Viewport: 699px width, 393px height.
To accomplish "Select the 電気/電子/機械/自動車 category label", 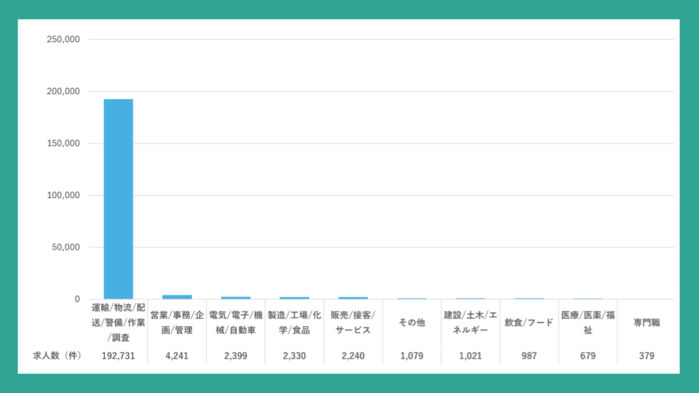I will coord(236,322).
